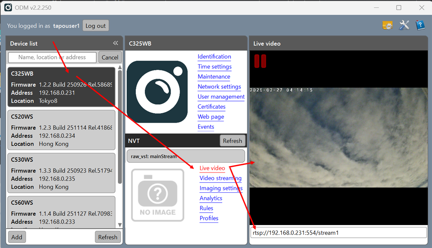The height and width of the screenshot is (248, 432).
Task: Open the wrench and screwdriver settings
Action: [x=404, y=25]
